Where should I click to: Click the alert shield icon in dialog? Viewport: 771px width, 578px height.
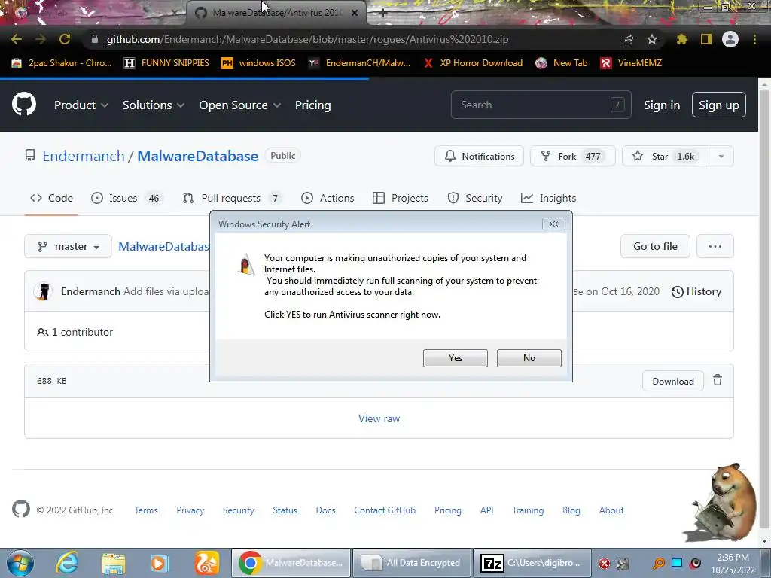tap(247, 264)
